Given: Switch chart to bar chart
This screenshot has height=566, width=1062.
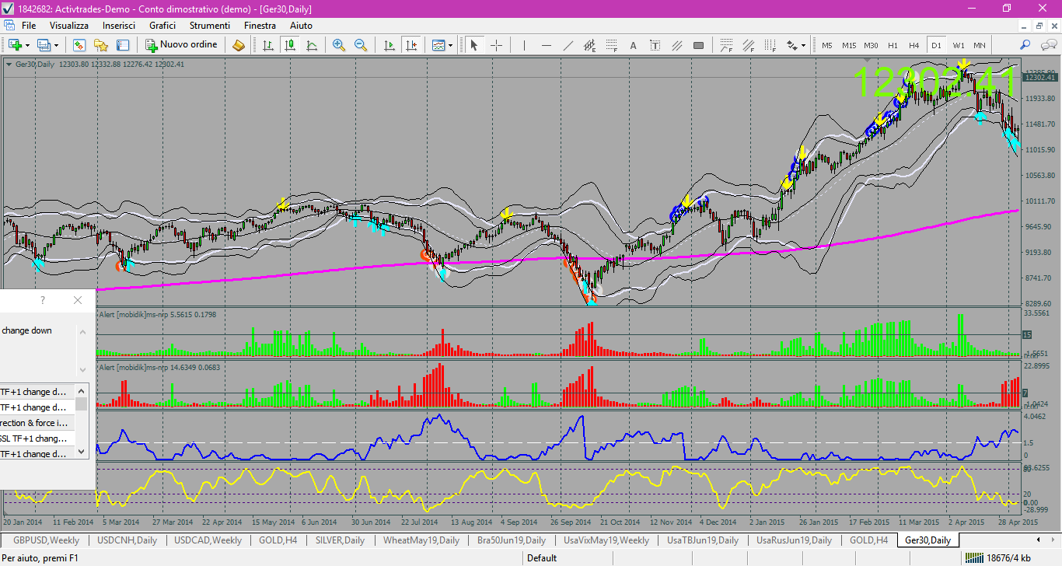Looking at the screenshot, I should pos(268,45).
